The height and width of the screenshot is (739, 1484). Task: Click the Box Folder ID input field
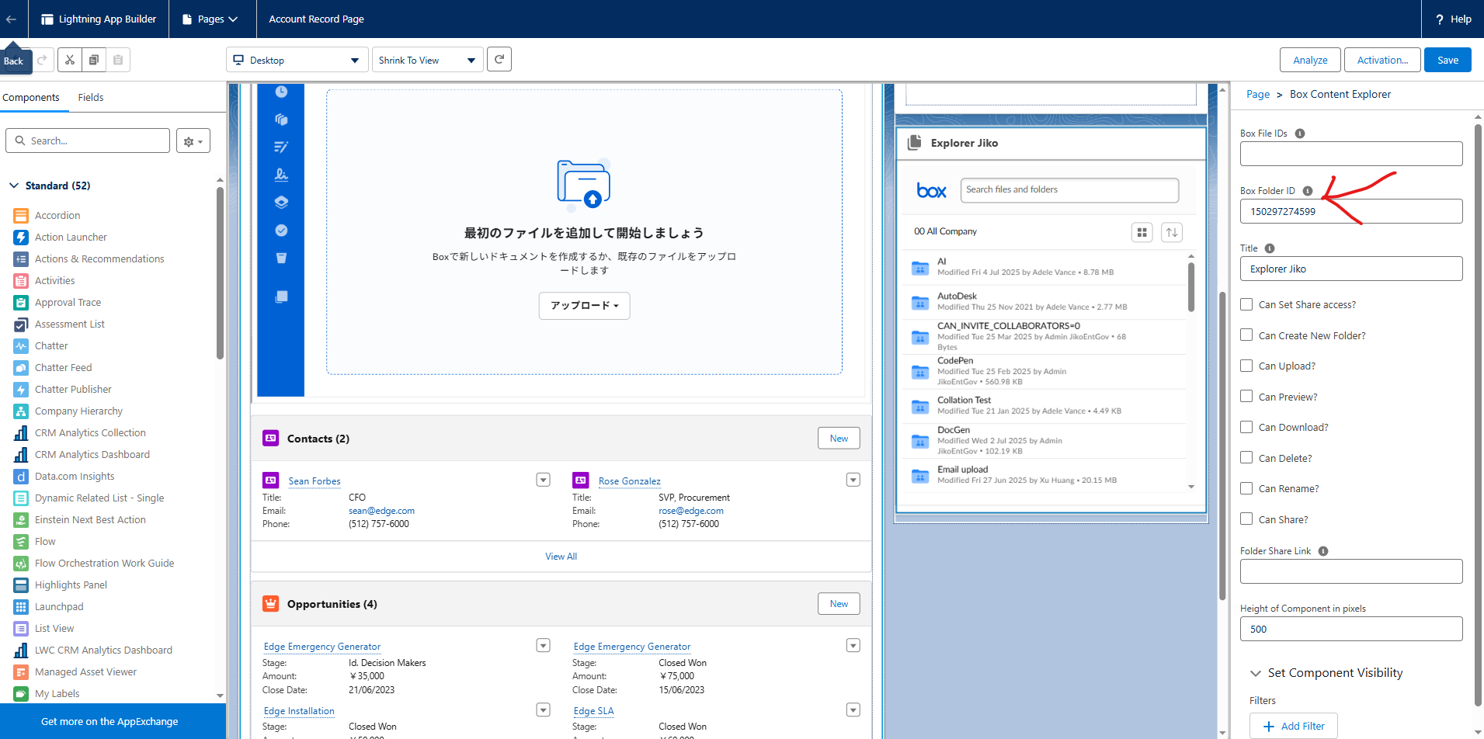coord(1350,211)
